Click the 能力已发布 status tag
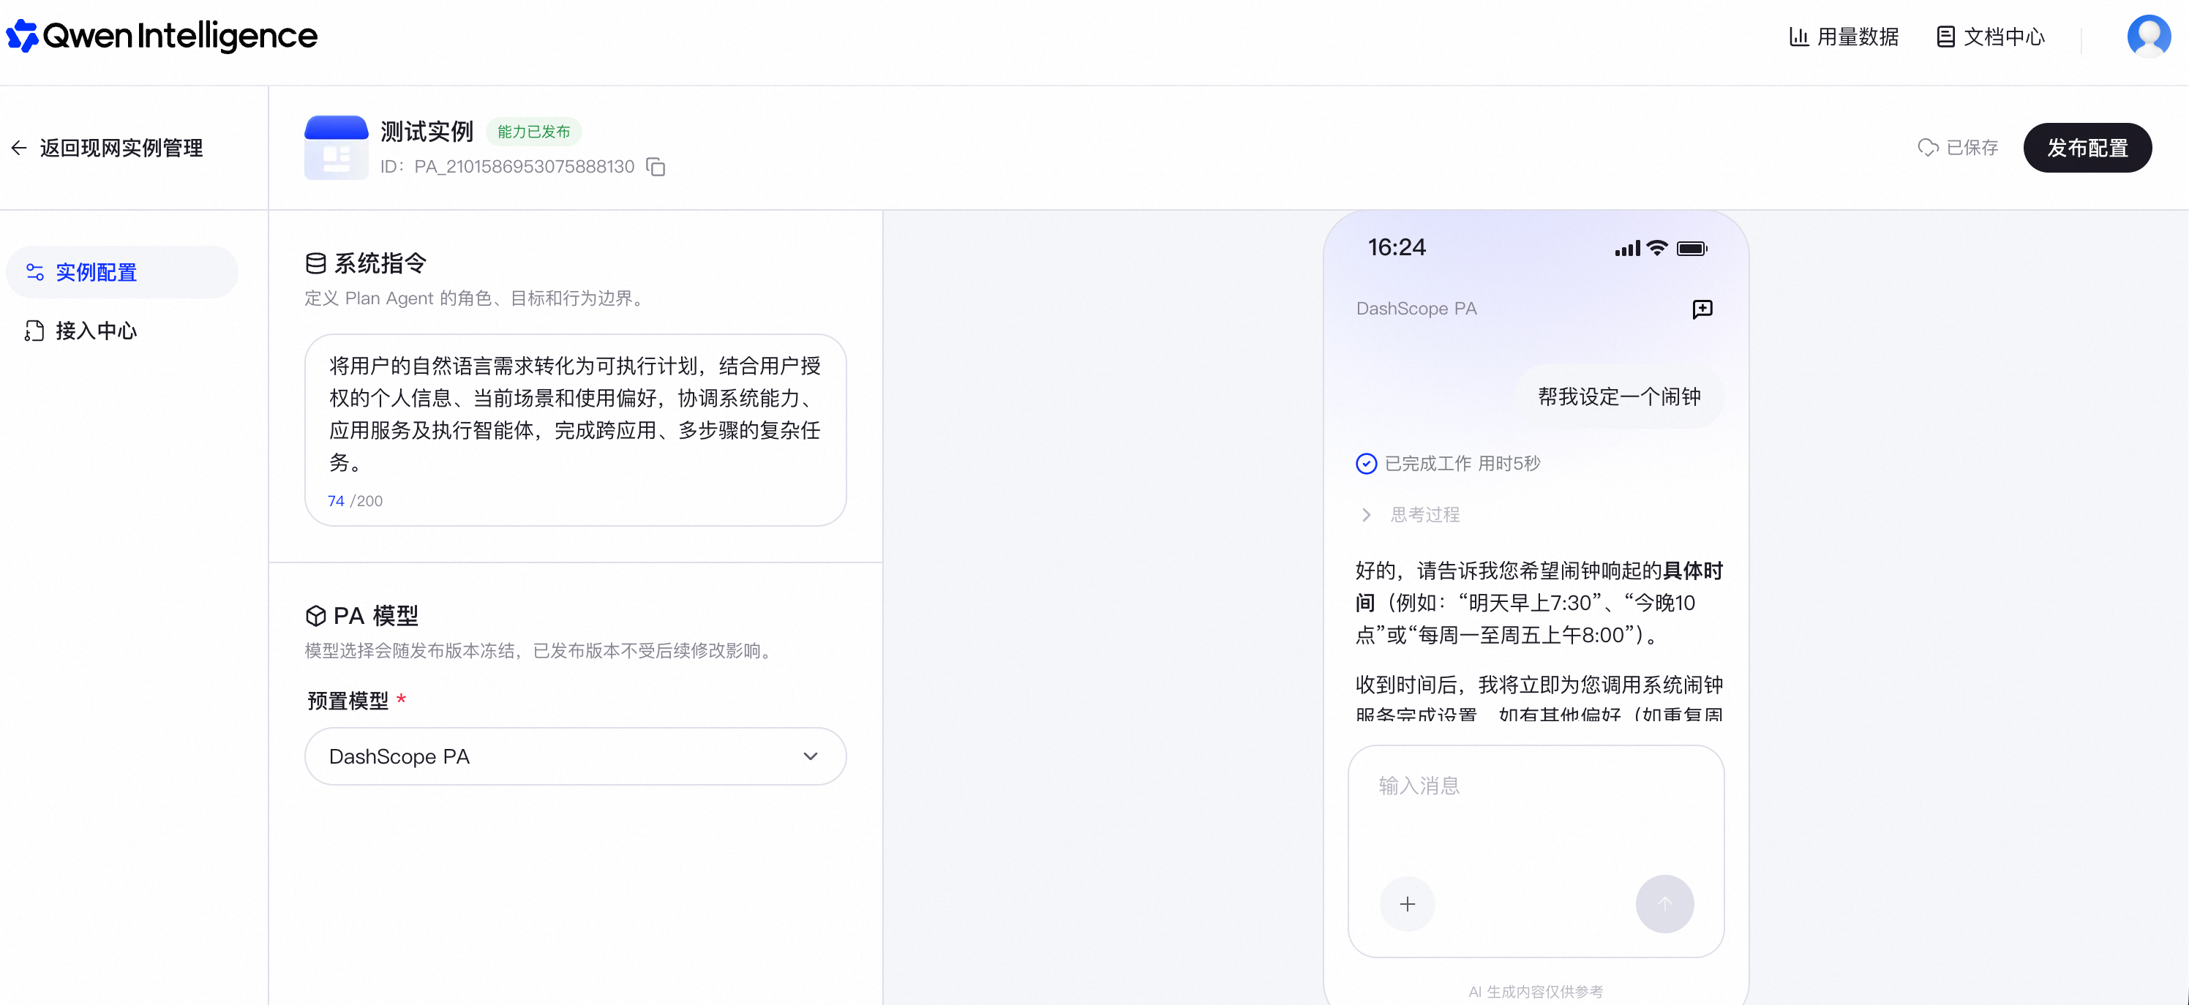 pos(533,132)
